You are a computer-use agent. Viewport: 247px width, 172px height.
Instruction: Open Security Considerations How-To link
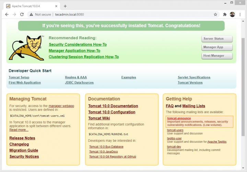click(x=78, y=44)
